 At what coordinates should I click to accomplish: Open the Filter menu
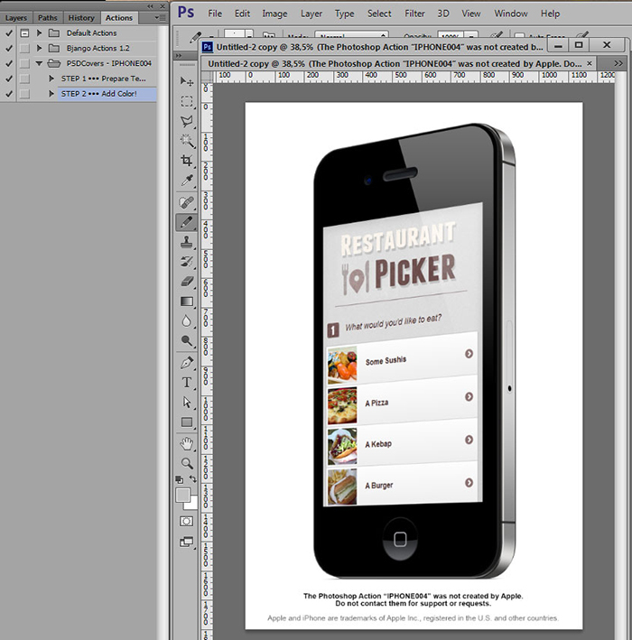click(414, 14)
